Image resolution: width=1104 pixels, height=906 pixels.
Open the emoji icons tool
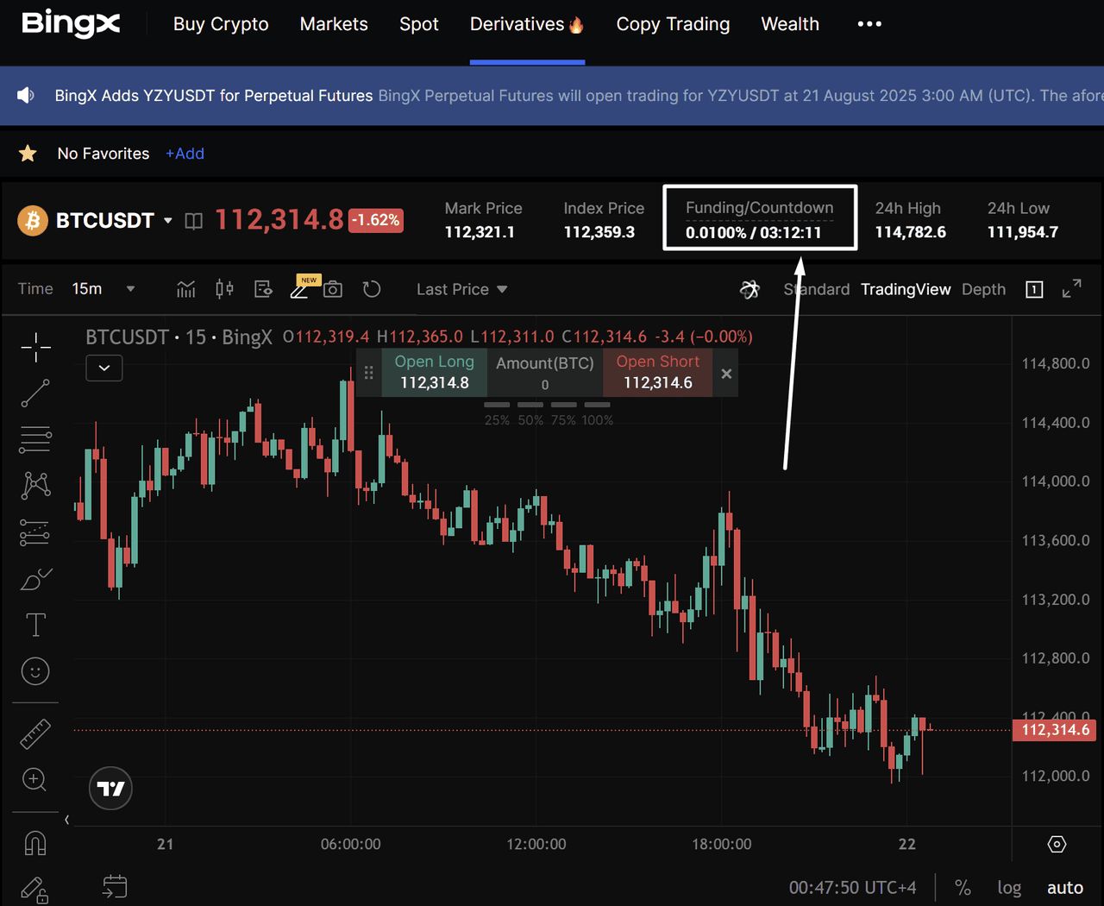pos(35,671)
